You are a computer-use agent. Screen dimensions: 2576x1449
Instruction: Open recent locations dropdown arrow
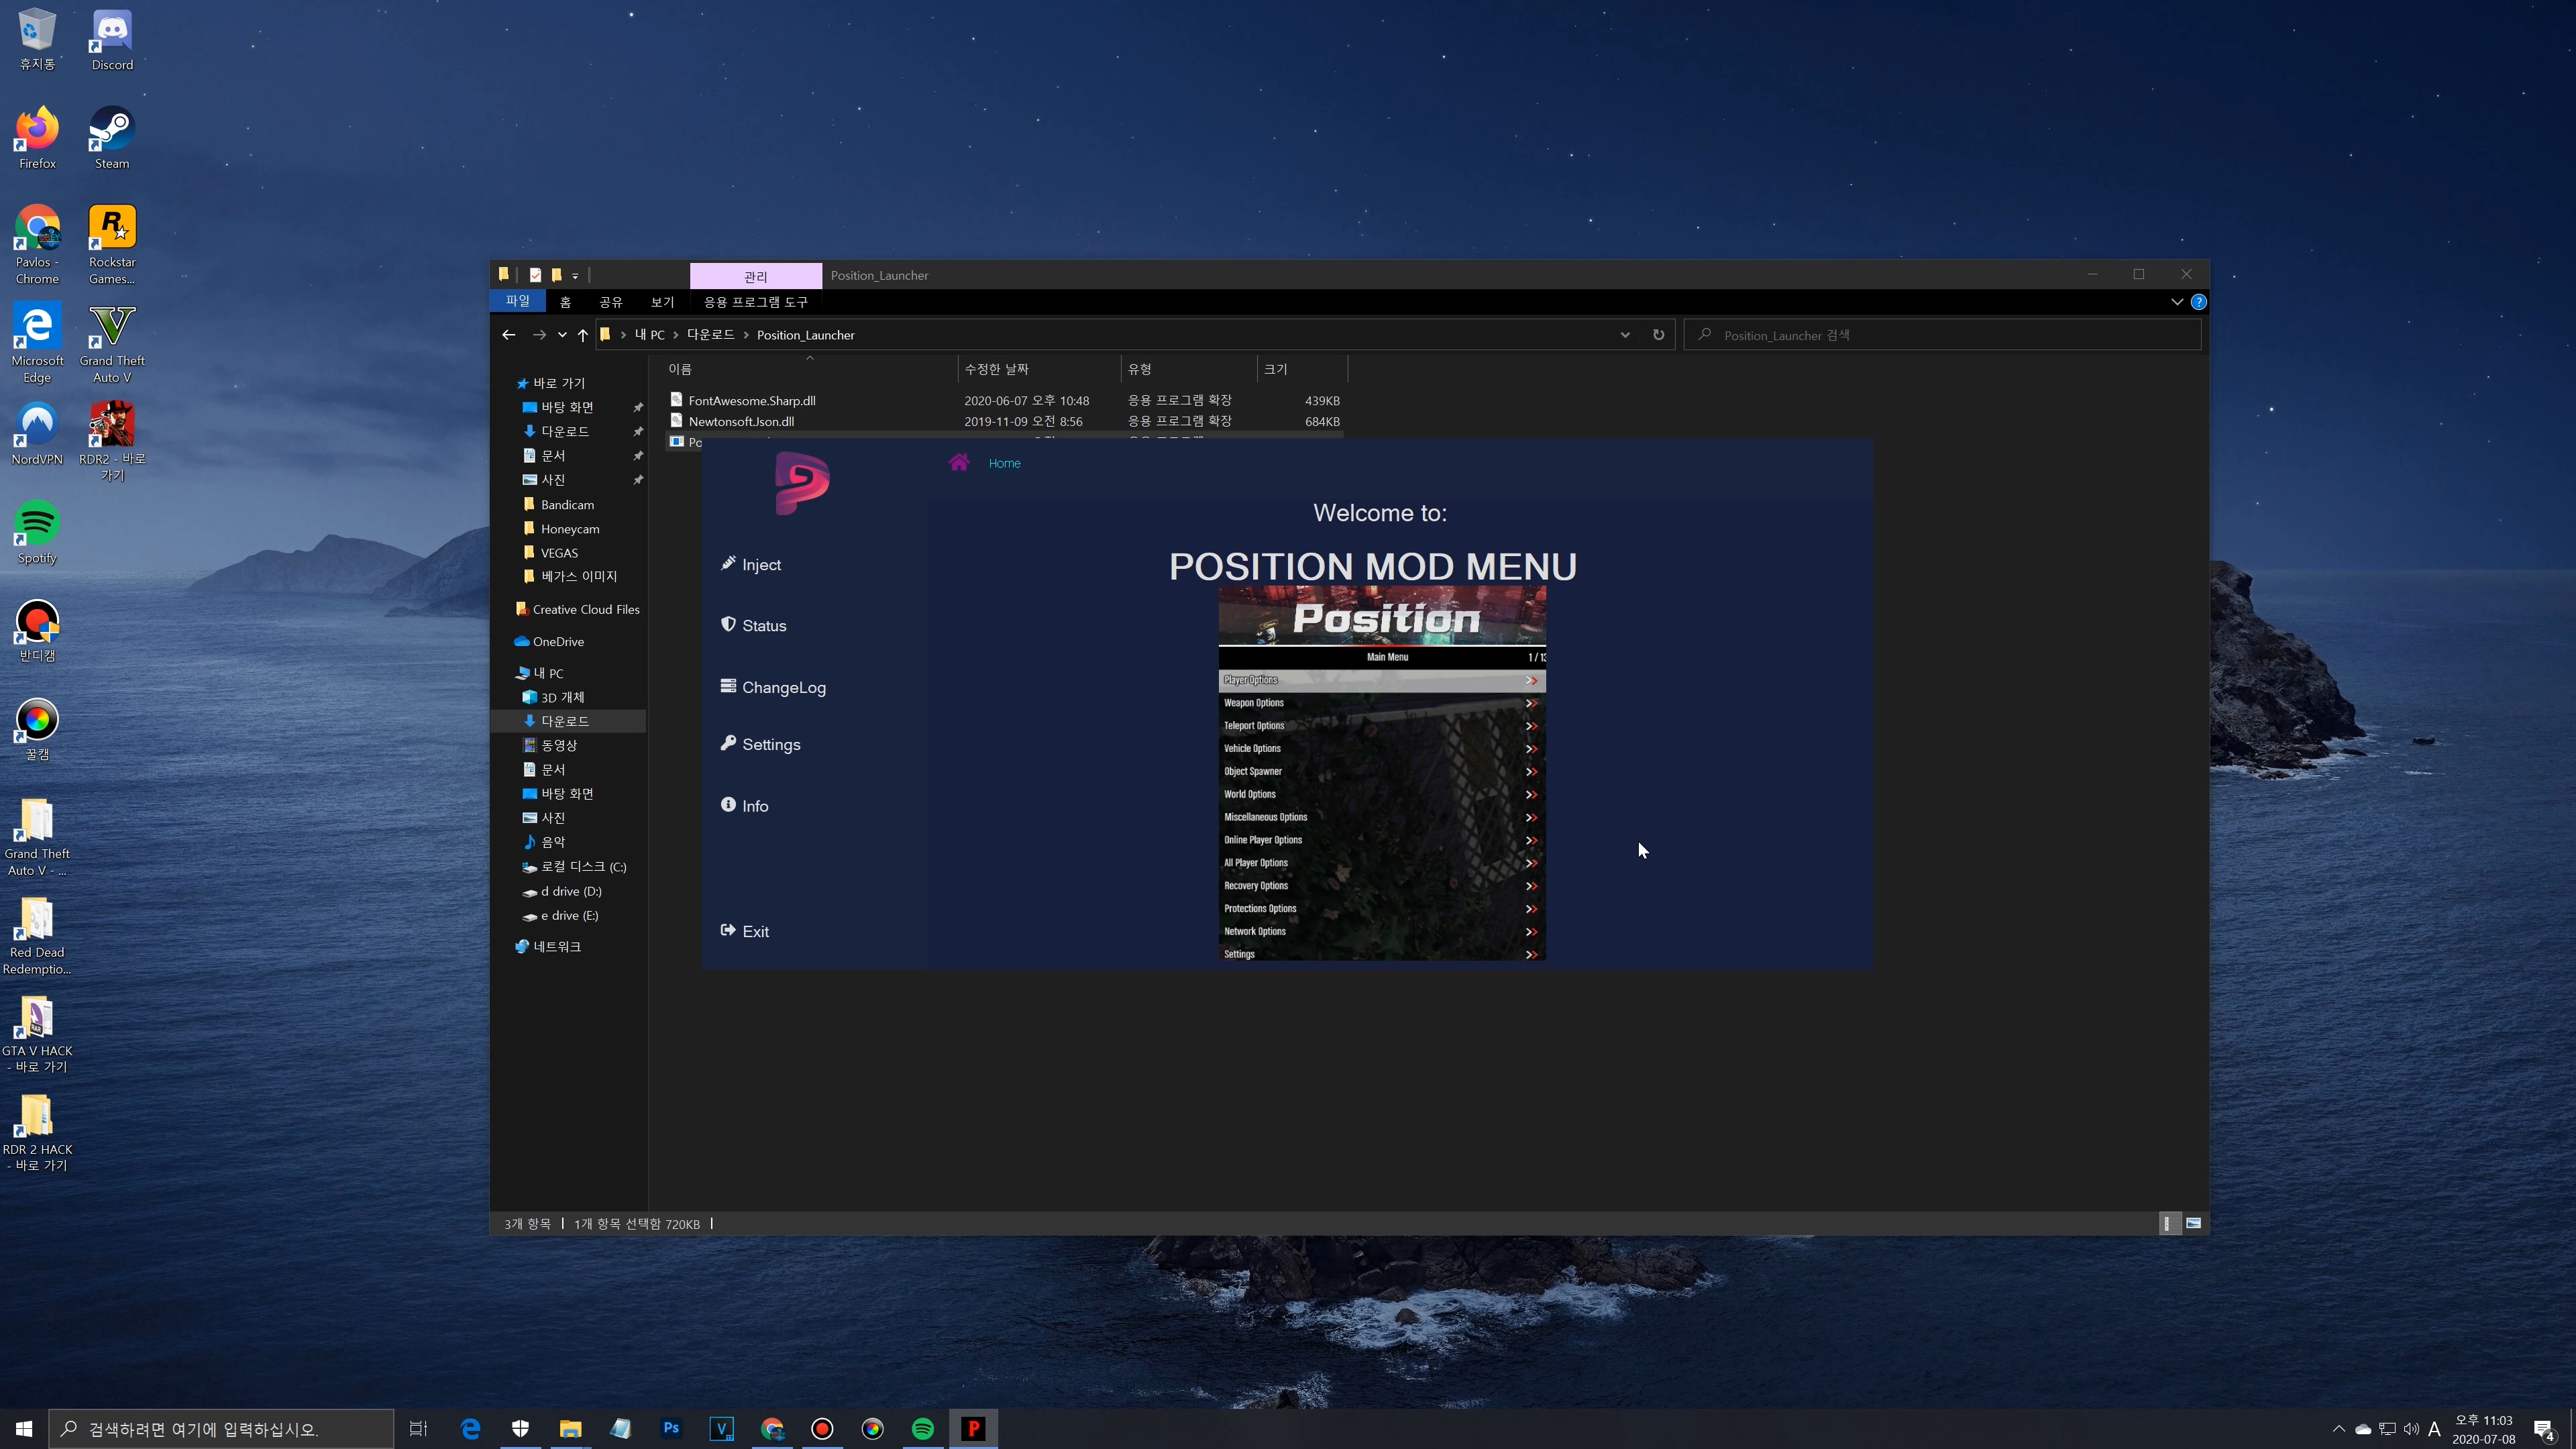(562, 335)
